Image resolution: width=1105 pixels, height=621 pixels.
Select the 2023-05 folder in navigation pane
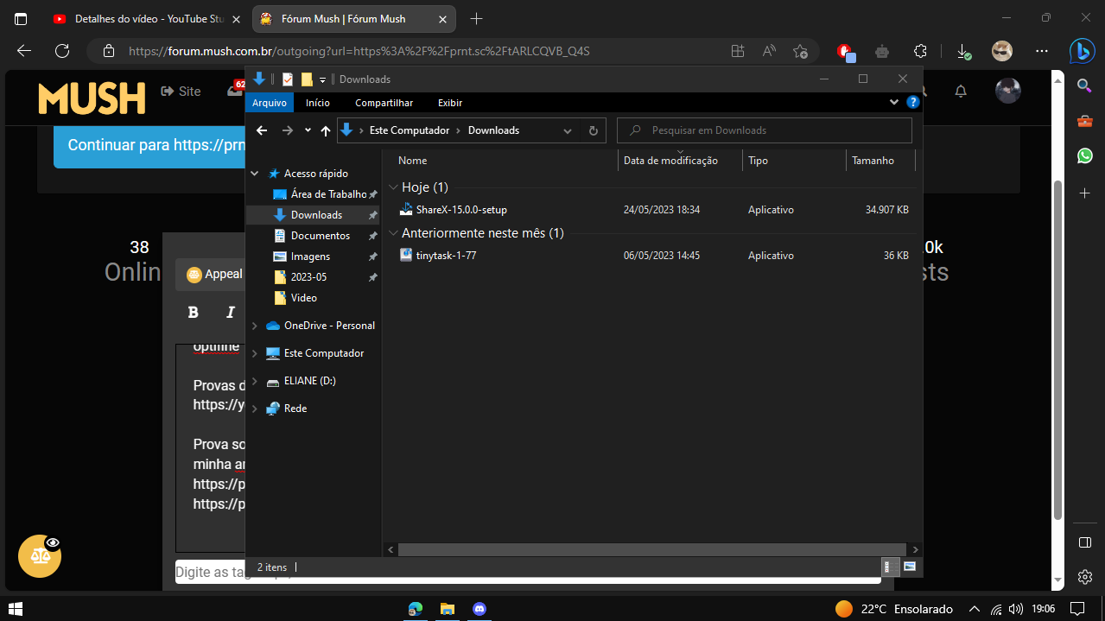tap(308, 277)
